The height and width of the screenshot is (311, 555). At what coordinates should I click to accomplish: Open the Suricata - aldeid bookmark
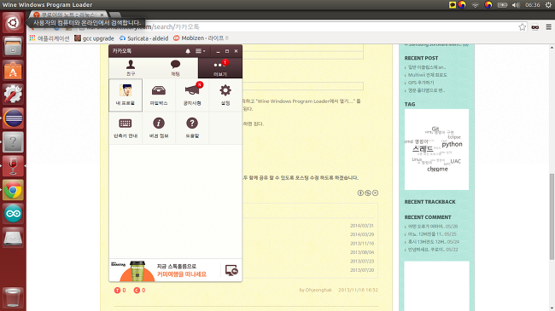coord(143,38)
